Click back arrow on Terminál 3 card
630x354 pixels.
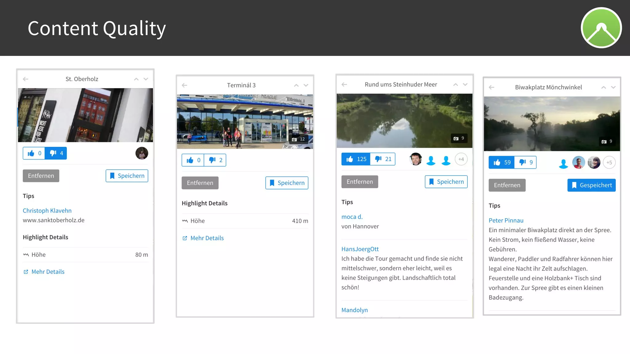pos(185,85)
